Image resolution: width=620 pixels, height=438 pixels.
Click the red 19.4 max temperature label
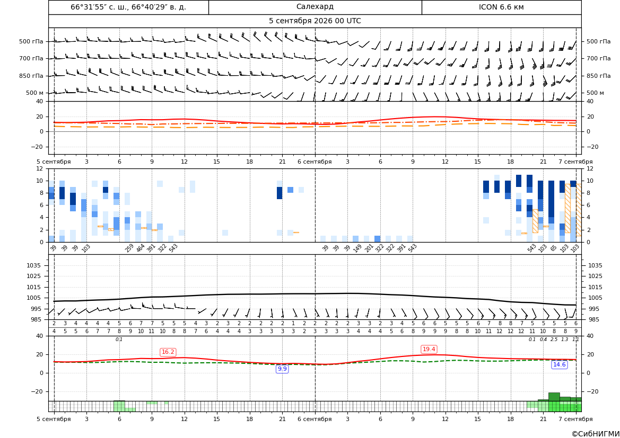429,349
